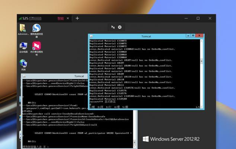Click the rear Tomcat window title text
Viewport: 236px width, 149px height.
tap(79, 76)
